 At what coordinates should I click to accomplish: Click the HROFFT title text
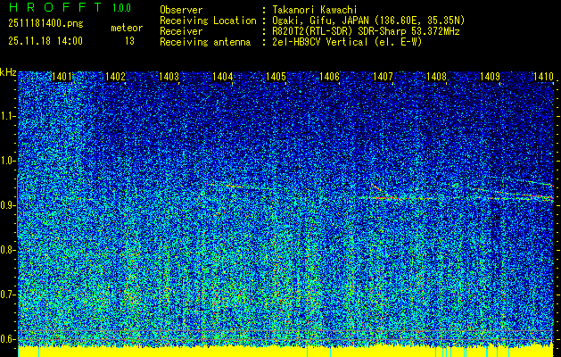55,7
